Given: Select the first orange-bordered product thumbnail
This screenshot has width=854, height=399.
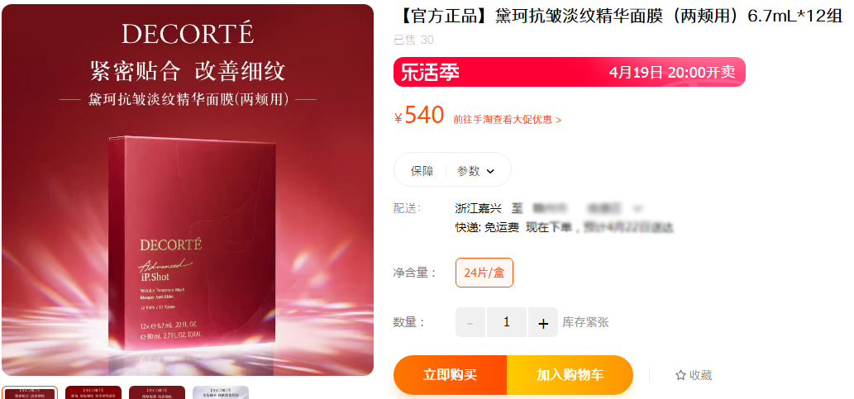Looking at the screenshot, I should coord(30,392).
